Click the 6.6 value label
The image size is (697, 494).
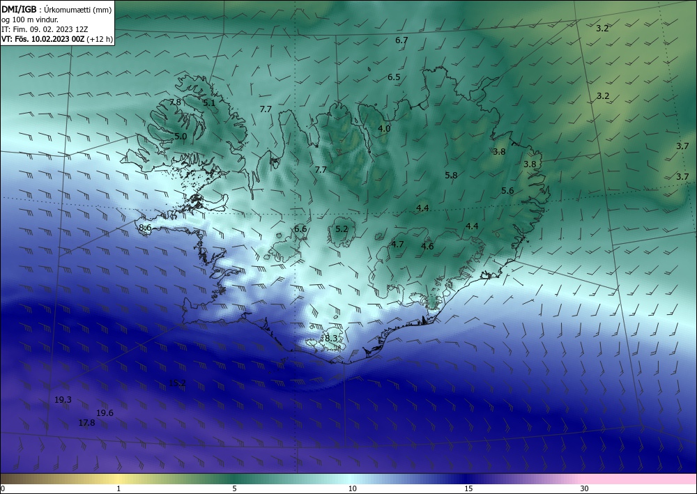[300, 229]
